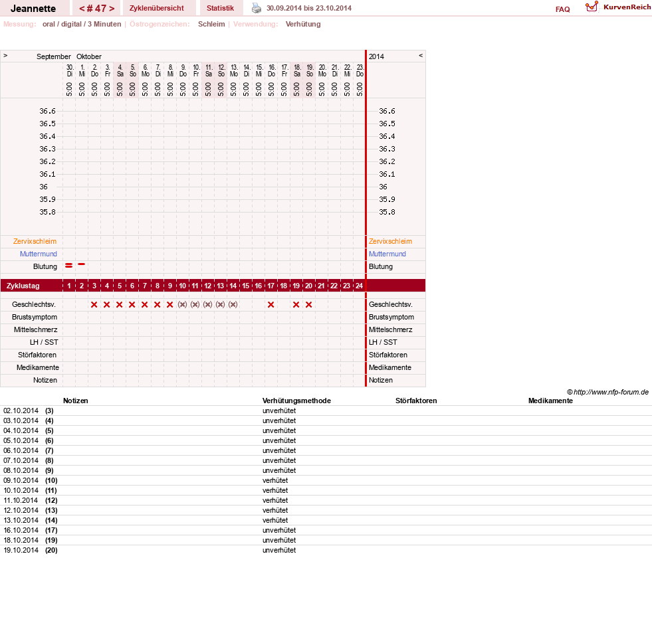Click the red X on cycle day 7

pos(144,304)
